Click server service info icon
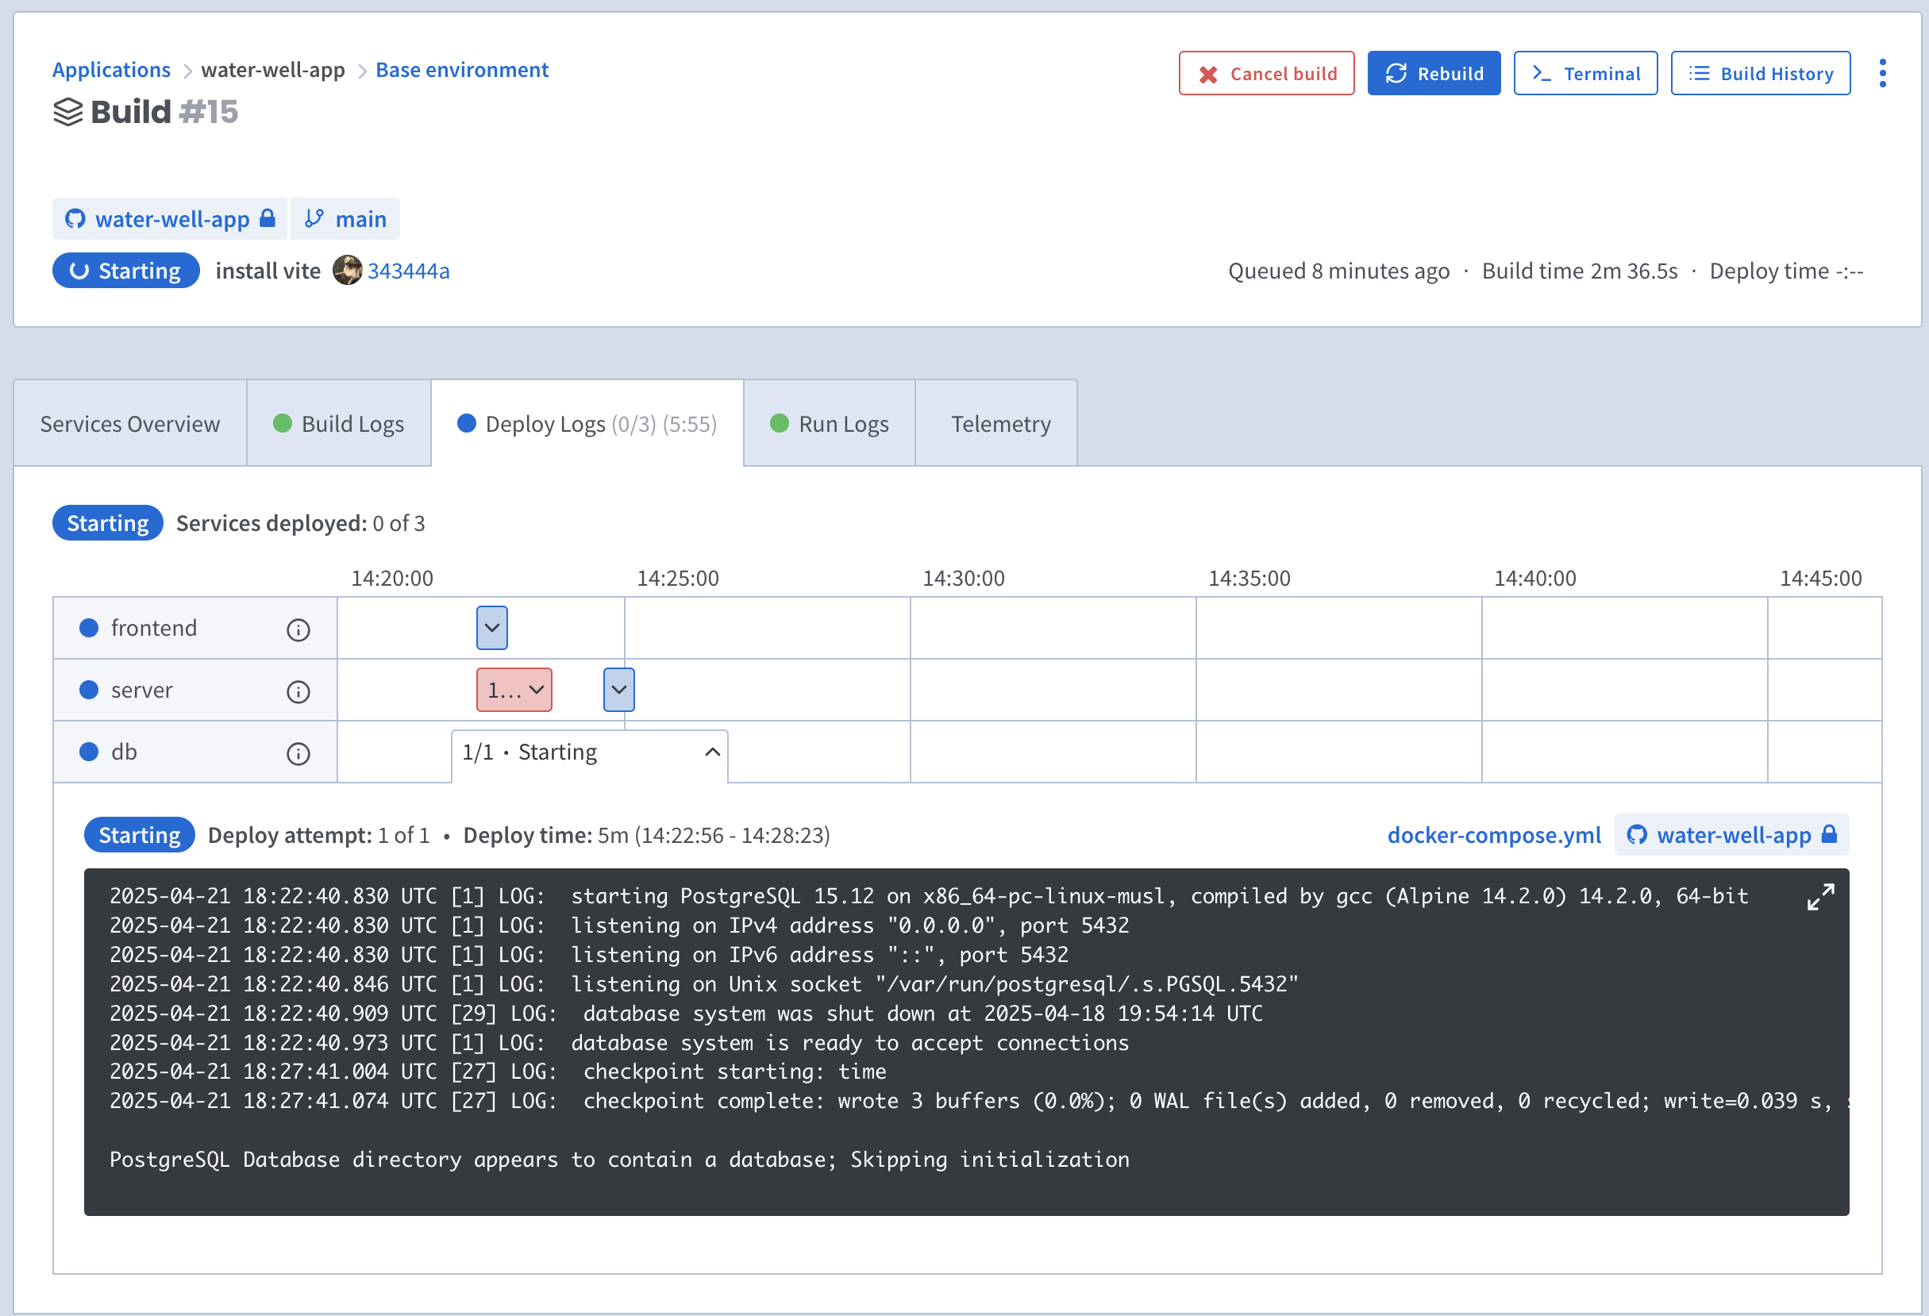The image size is (1929, 1316). click(298, 691)
